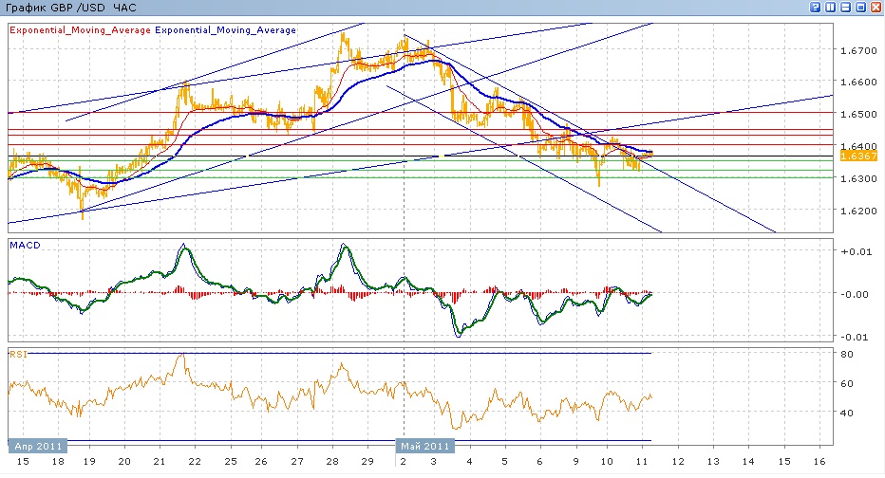This screenshot has height=478, width=885.
Task: Click the vertical split layout icon
Action: 831,7
